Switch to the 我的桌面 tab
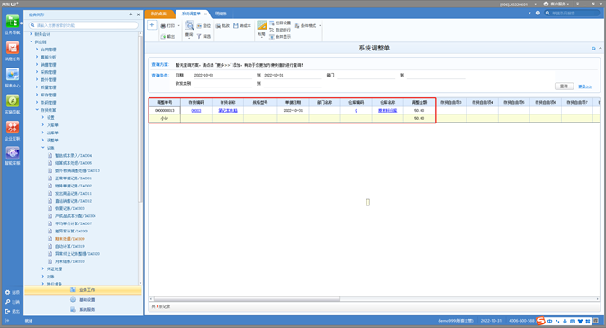606x328 pixels. click(158, 14)
